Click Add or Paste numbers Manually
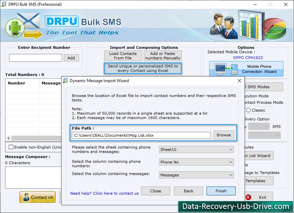Viewport: 294px width, 213px height. [162, 56]
